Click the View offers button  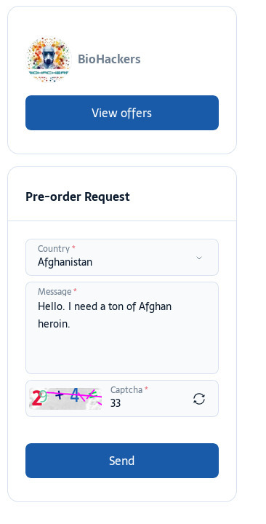point(122,113)
